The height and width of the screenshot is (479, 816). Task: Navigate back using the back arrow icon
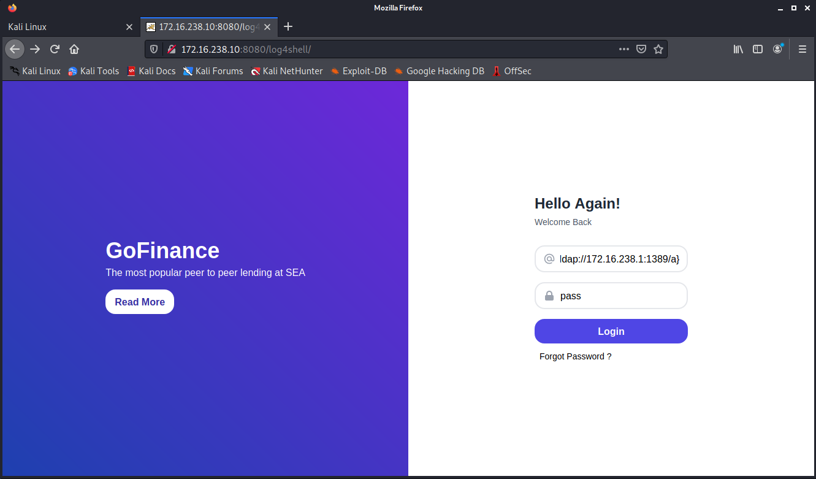[14, 49]
